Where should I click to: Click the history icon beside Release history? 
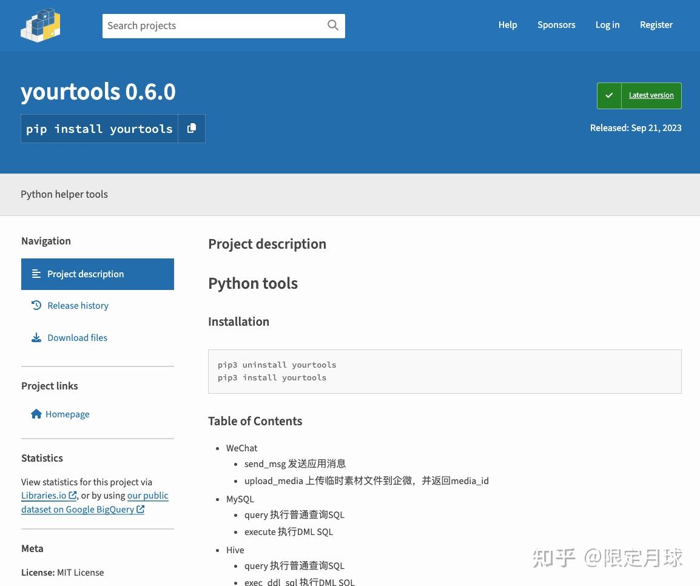click(x=36, y=305)
